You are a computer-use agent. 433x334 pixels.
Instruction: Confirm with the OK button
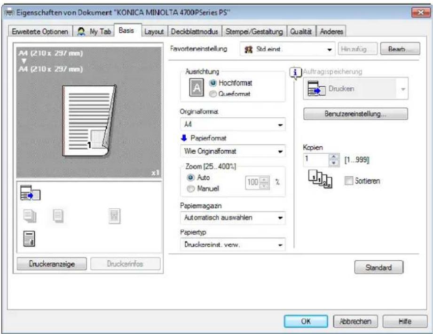(306, 321)
